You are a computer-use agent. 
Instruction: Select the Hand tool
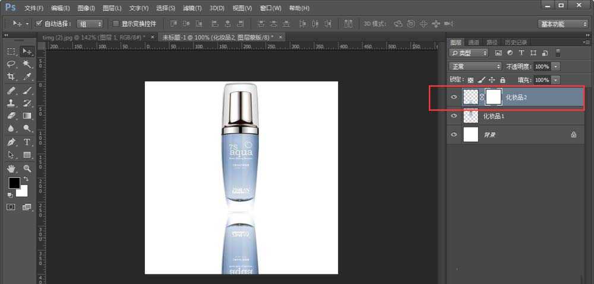[x=11, y=168]
